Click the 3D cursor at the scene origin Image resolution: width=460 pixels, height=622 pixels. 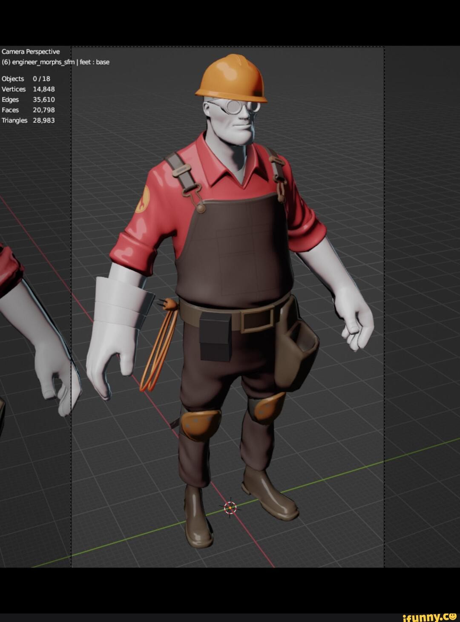(230, 507)
